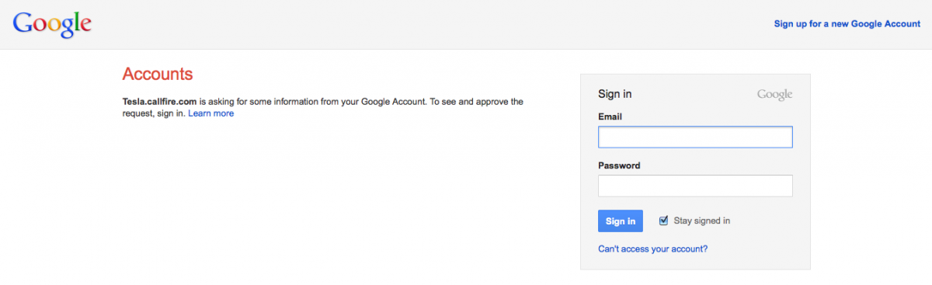932x285 pixels.
Task: Click the Sign in heading in the box
Action: (x=614, y=94)
